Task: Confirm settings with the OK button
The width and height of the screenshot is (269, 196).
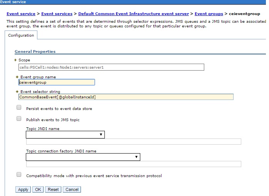Action: (x=38, y=189)
